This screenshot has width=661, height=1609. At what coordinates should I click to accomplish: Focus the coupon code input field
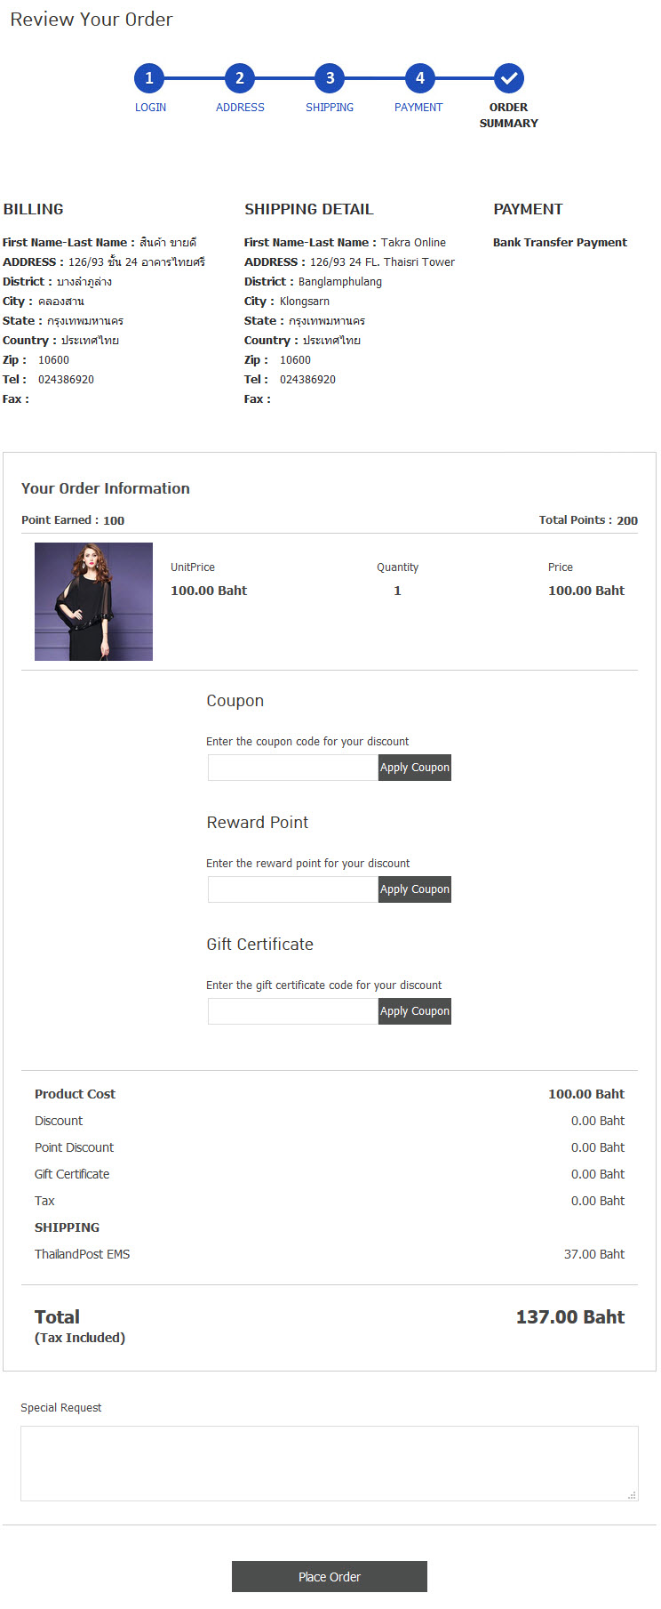293,768
